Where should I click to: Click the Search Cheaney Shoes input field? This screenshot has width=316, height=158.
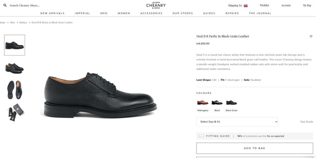[x=25, y=6]
